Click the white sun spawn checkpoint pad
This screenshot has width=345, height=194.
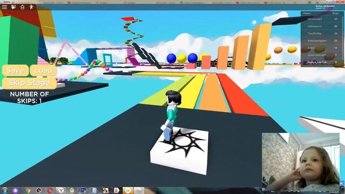coord(180,151)
